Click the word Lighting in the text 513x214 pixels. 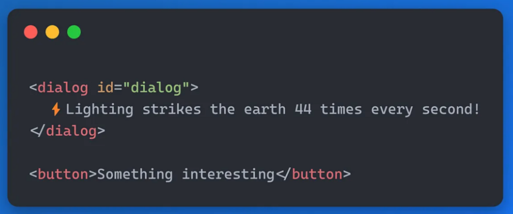100,110
